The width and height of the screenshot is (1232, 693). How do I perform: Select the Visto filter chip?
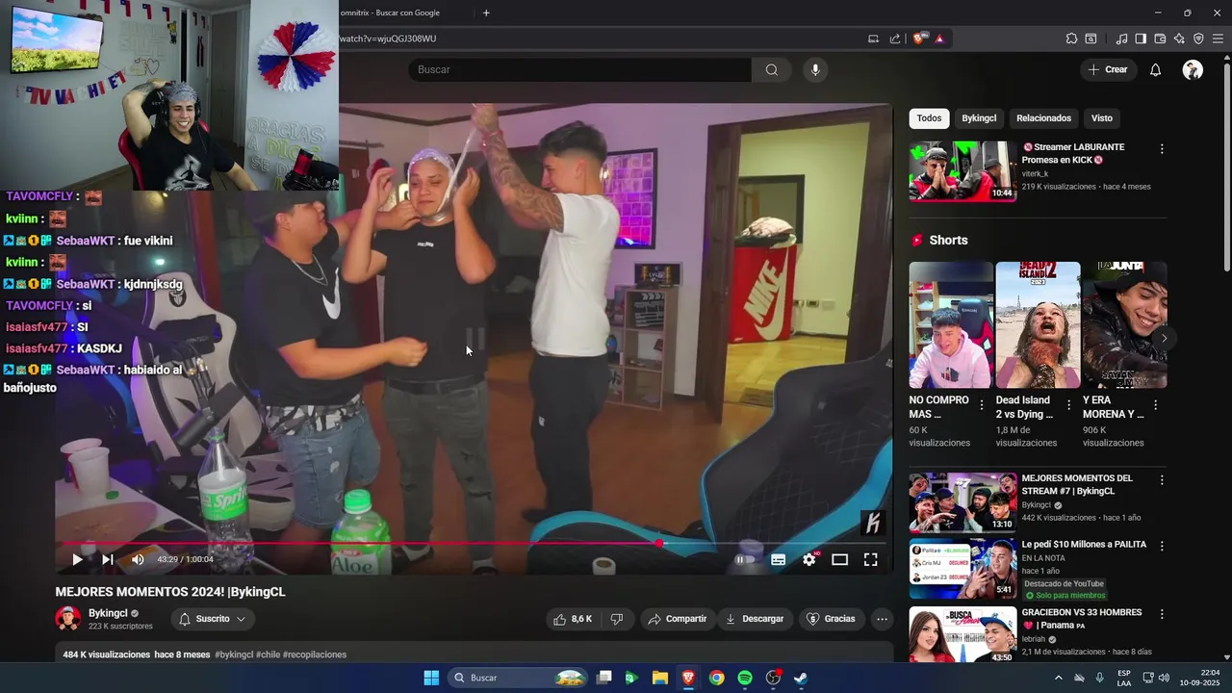(1102, 118)
